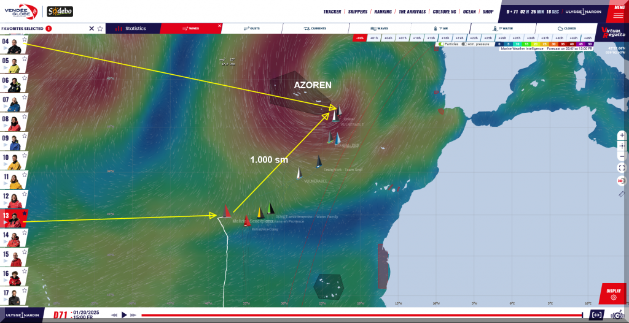Select the map ruler measure tool
The height and width of the screenshot is (323, 629).
(622, 194)
